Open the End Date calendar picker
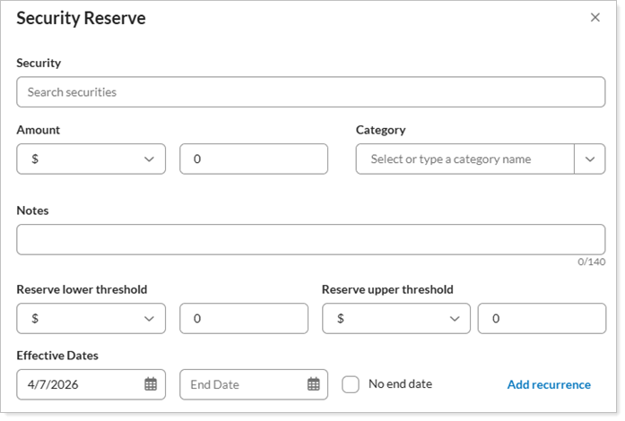 point(313,384)
